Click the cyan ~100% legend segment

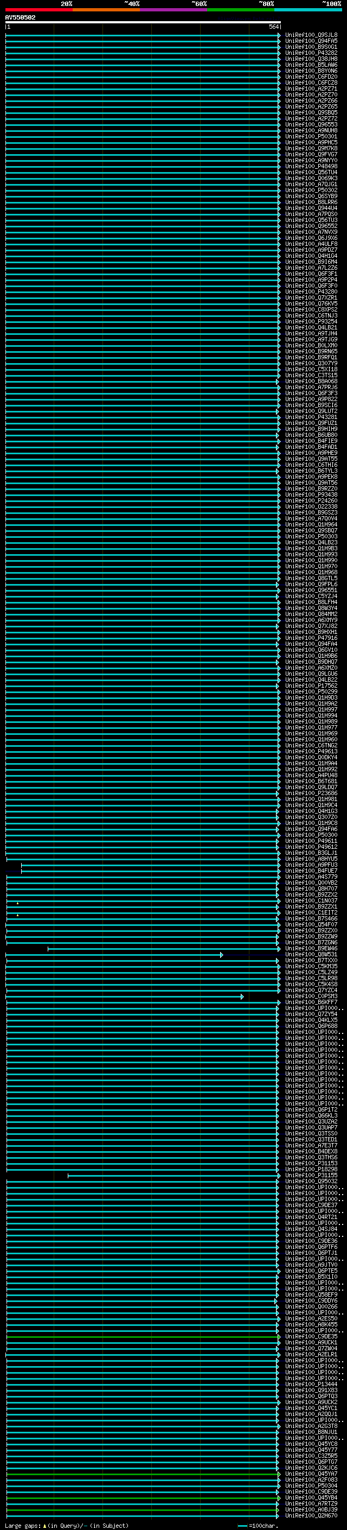tap(308, 10)
